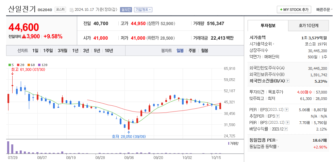Click the MY STOCK 추가 button
This screenshot has height=162, width=334.
click(x=294, y=9)
